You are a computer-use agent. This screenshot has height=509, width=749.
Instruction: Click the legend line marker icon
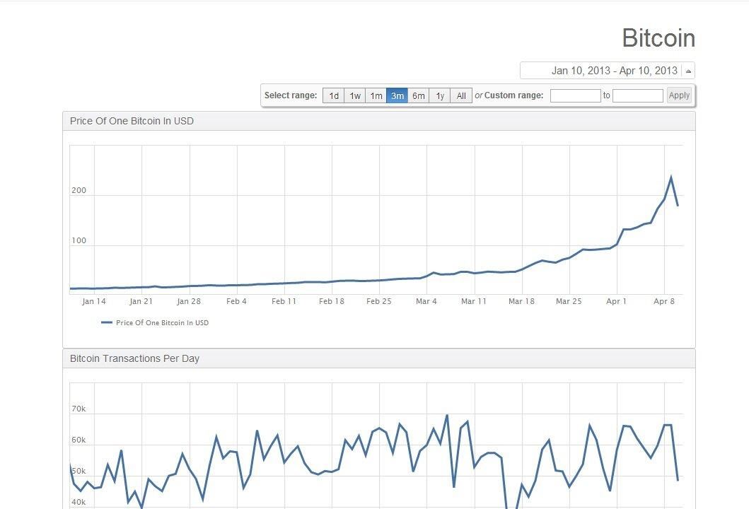pyautogui.click(x=106, y=322)
